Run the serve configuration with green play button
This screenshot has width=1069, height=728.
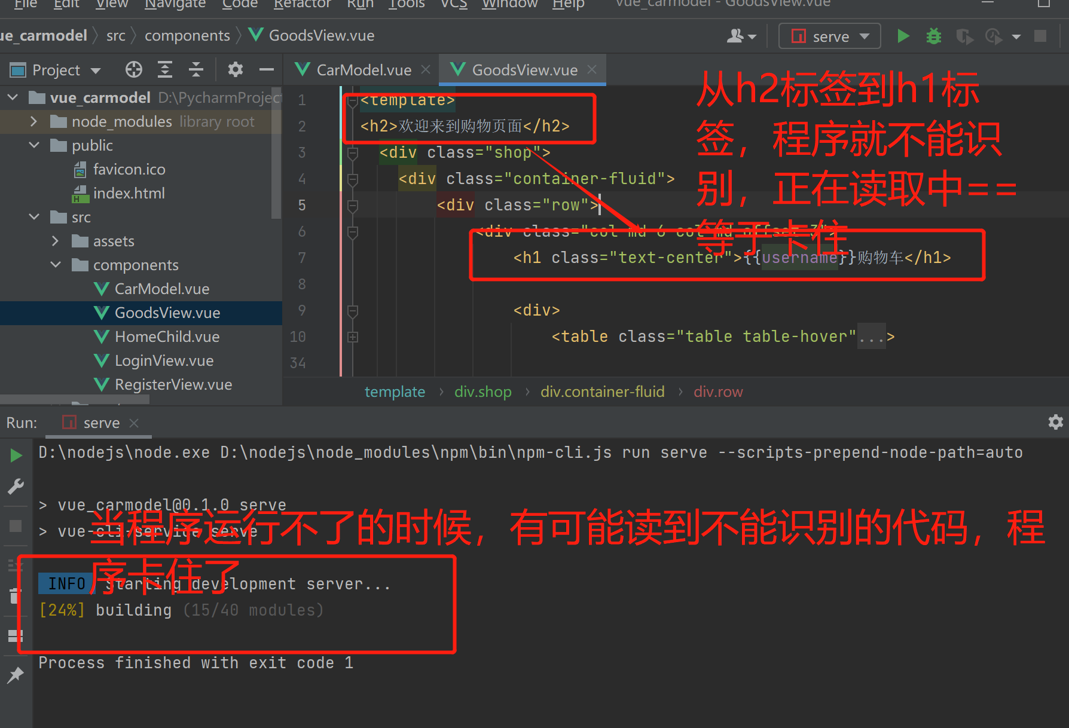pos(903,36)
